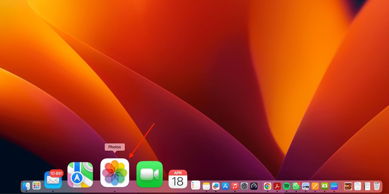Launch Google Chrome from the dock
The image size is (389, 194).
coord(267,186)
